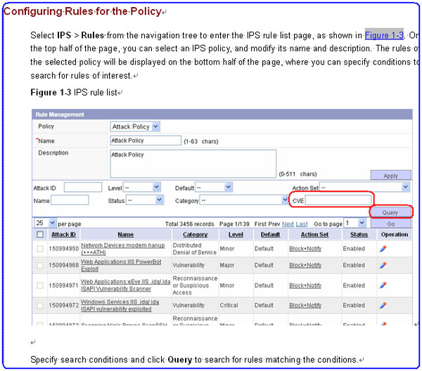422x371 pixels.
Task: Click edit pencil icon for rule 150994972
Action: click(383, 306)
